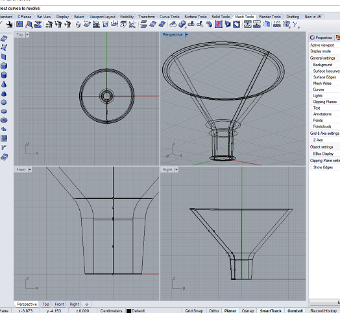This screenshot has height=313, width=340.
Task: Select the Perspective tab at bottom
Action: coord(27,304)
